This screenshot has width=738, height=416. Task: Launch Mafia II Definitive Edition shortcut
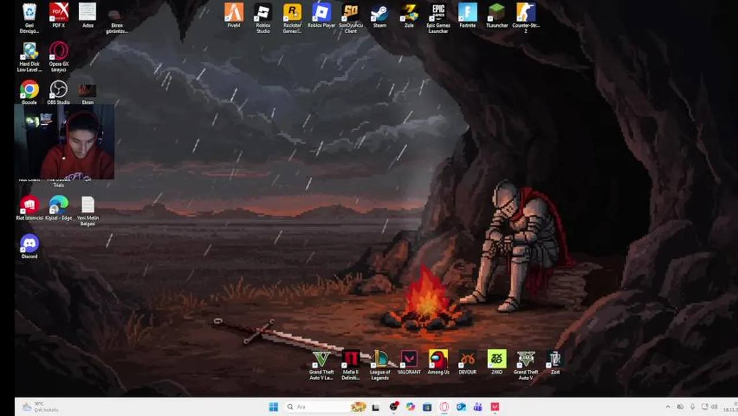[351, 365]
